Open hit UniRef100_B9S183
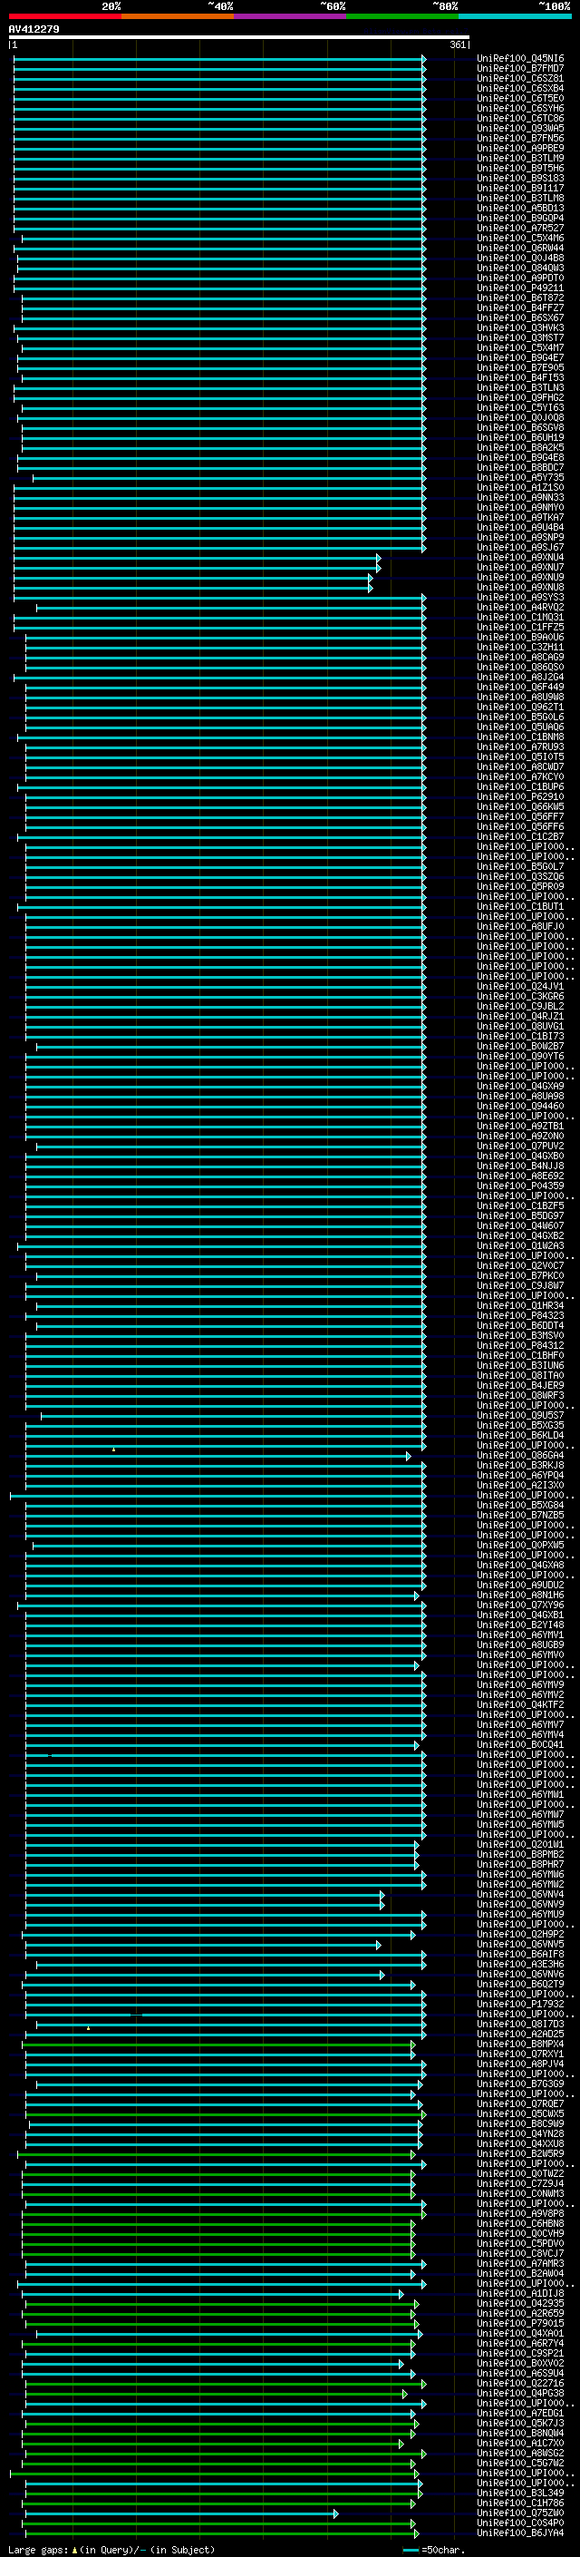 pyautogui.click(x=520, y=178)
